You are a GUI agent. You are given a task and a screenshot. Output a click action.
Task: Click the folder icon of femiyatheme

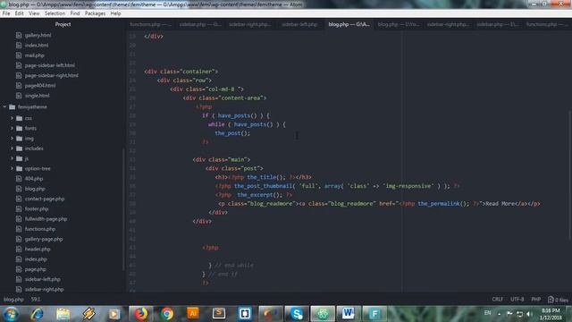12,107
